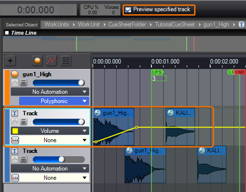The height and width of the screenshot is (192, 246).
Task: Click the yellow Volume color swatch
Action: [x=15, y=131]
